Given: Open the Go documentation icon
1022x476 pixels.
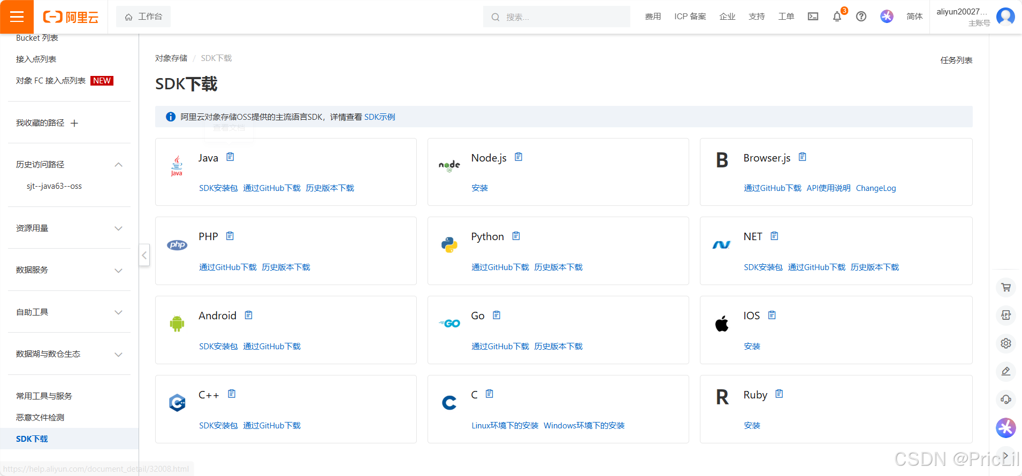Looking at the screenshot, I should [497, 315].
